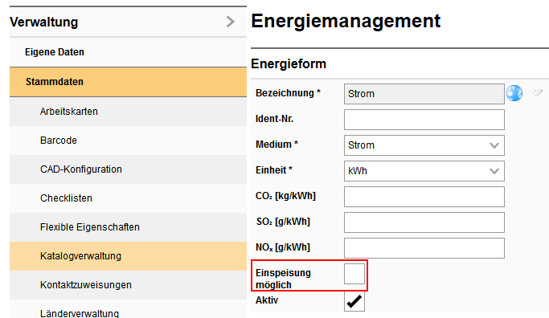Expand the Verwaltung chevron arrow
Image resolution: width=549 pixels, height=318 pixels.
point(231,22)
